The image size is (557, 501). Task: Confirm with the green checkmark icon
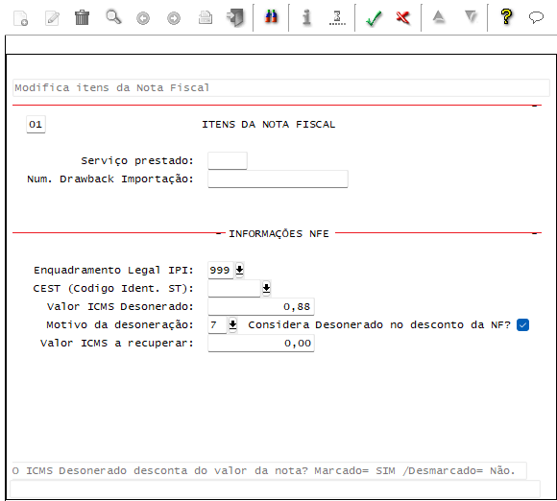click(374, 18)
